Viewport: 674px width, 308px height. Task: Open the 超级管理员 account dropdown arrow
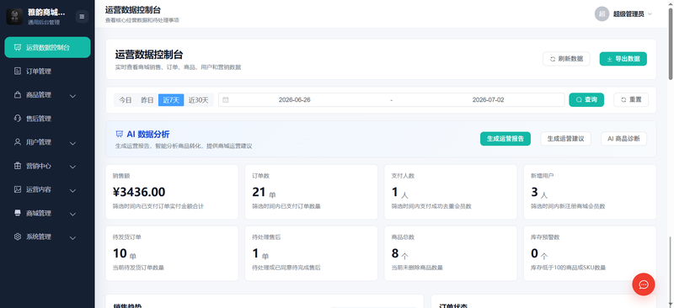650,14
